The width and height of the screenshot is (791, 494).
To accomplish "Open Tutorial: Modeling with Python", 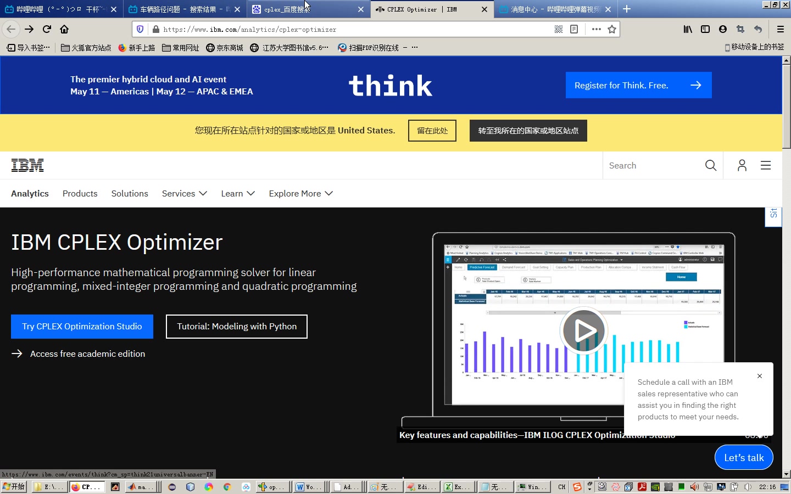I will 237,327.
